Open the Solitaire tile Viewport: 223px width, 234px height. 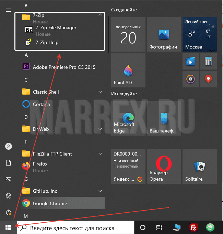pos(200,167)
